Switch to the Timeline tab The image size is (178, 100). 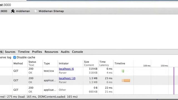click(x=24, y=52)
